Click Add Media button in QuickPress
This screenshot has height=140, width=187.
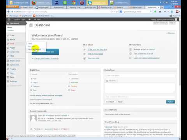pos(111,81)
